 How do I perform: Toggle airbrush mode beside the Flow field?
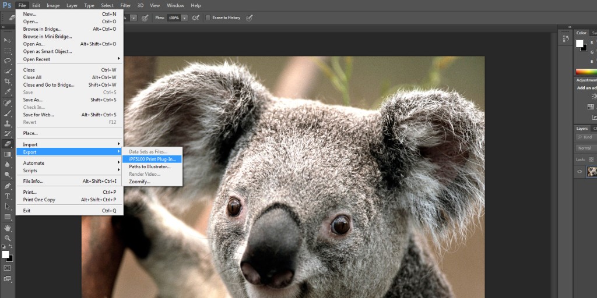195,17
